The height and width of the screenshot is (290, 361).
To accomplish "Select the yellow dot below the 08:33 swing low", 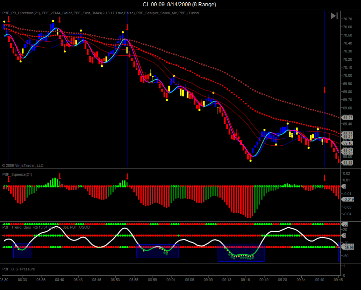I will tap(21, 61).
